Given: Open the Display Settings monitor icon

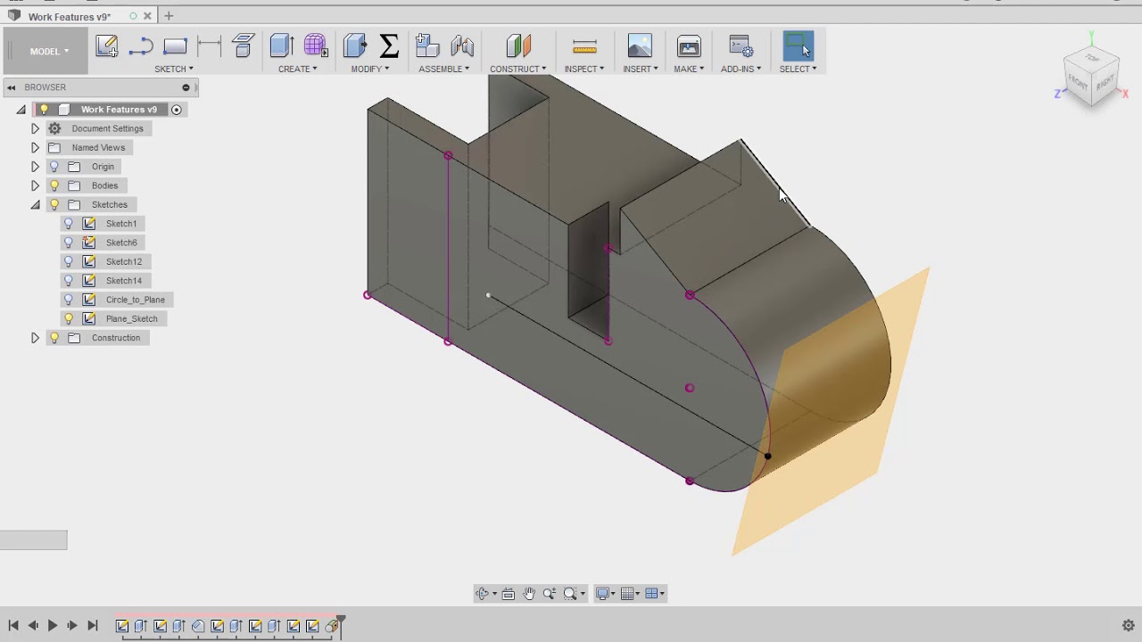Looking at the screenshot, I should pyautogui.click(x=602, y=594).
